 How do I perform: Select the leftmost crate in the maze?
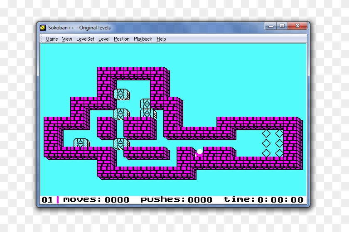tap(81, 143)
